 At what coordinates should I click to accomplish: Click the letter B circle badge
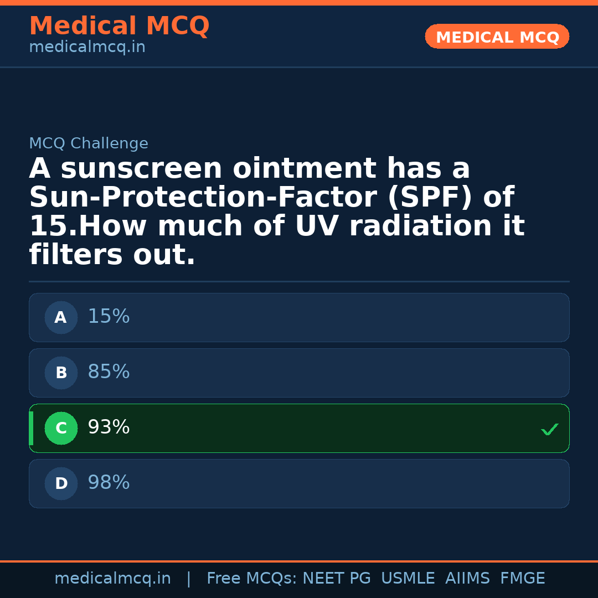61,373
